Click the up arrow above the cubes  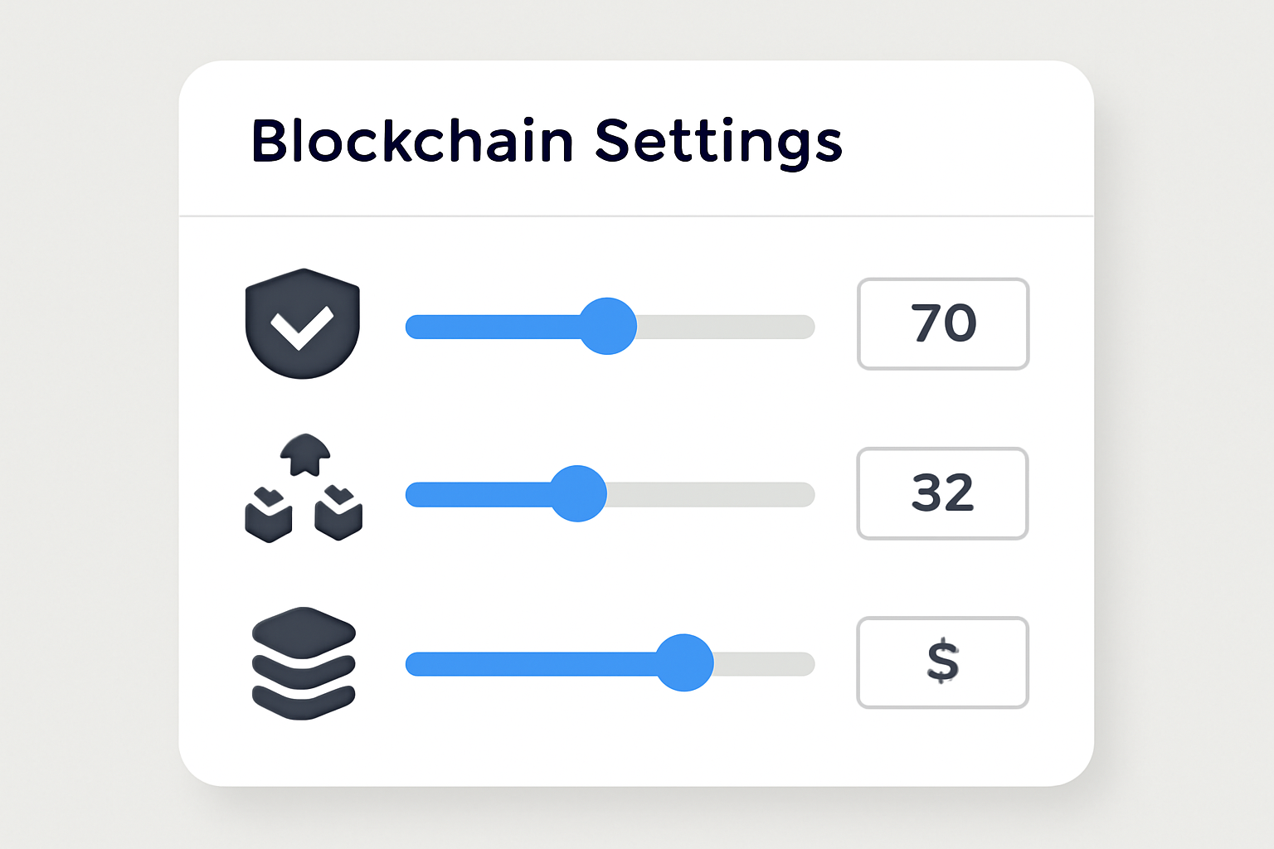point(305,454)
